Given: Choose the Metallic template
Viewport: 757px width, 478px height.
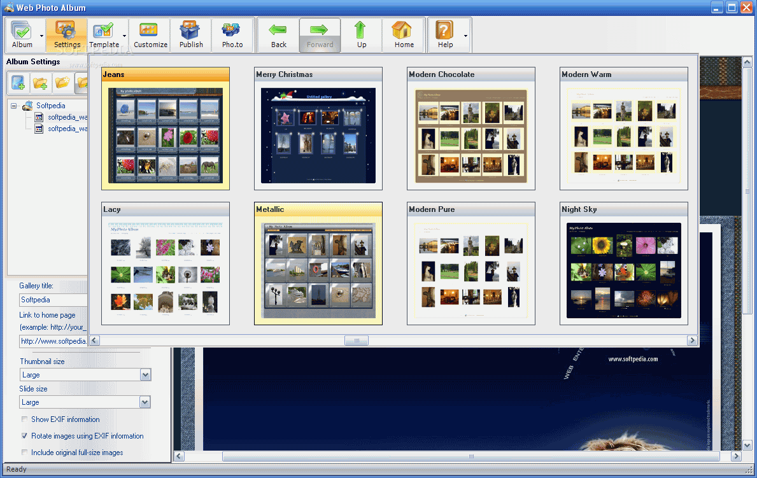Looking at the screenshot, I should (318, 264).
